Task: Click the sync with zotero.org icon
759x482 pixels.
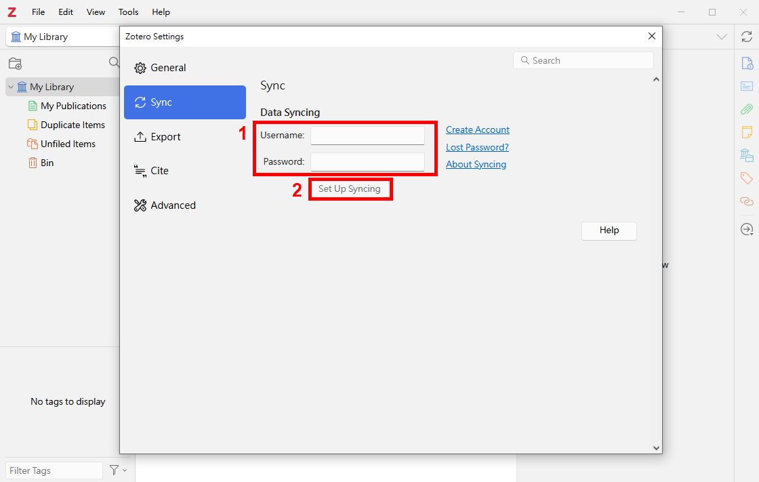Action: 746,37
